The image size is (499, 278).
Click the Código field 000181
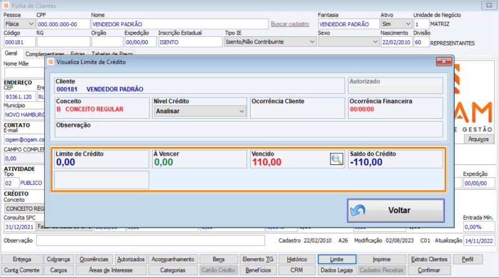tap(19, 42)
